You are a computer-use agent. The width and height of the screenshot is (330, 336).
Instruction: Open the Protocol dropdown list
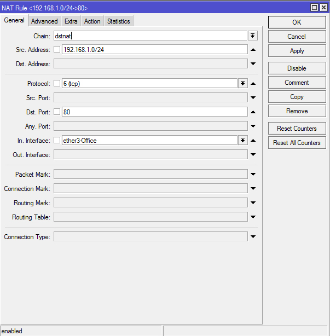(242, 83)
